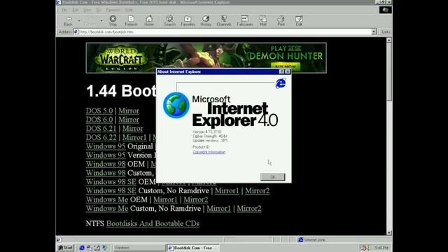Open the Mail toolbar button
448x252 pixels.
coord(263,20)
